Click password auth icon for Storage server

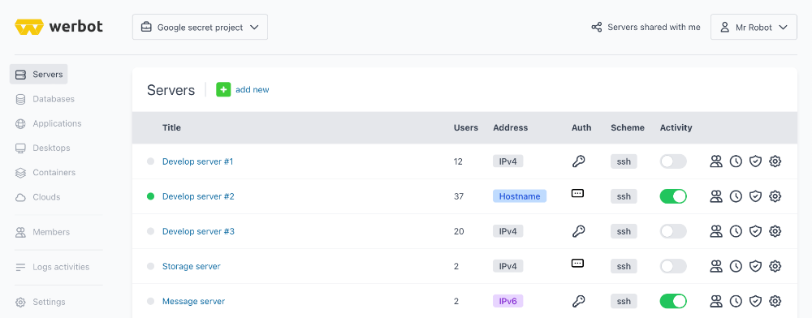click(x=577, y=263)
